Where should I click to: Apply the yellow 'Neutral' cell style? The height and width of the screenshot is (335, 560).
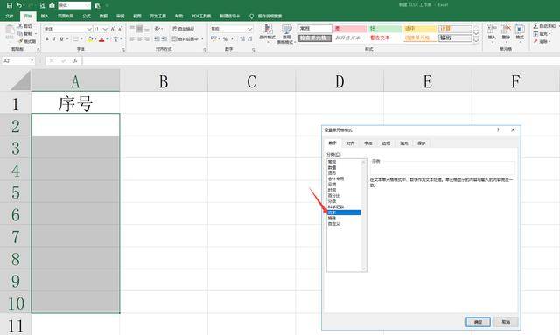pos(420,29)
